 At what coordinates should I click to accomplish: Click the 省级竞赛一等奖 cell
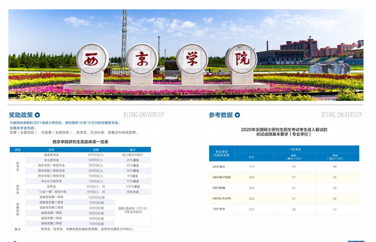pos(51,213)
